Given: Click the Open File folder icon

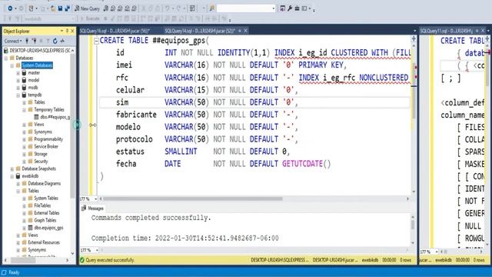Looking at the screenshot, I should coord(53,8).
